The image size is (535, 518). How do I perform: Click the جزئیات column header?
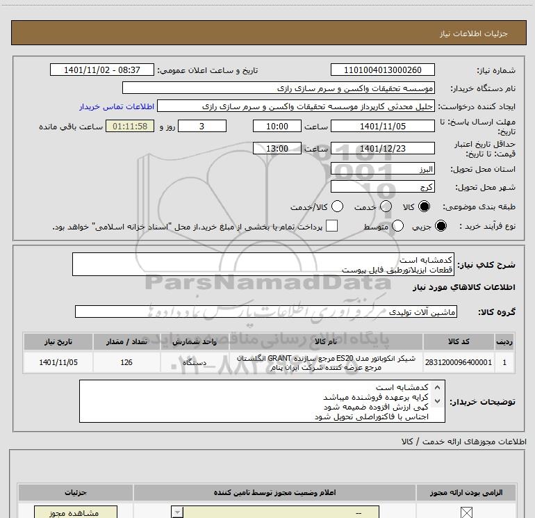point(76,492)
